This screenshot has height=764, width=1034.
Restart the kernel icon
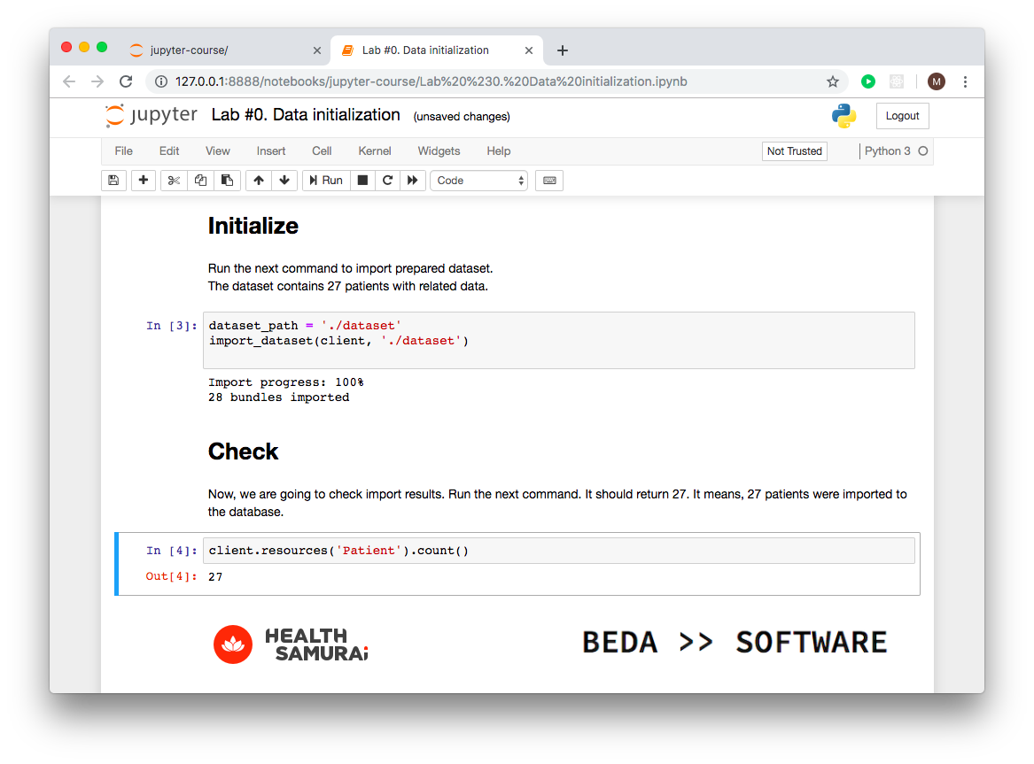coord(388,181)
